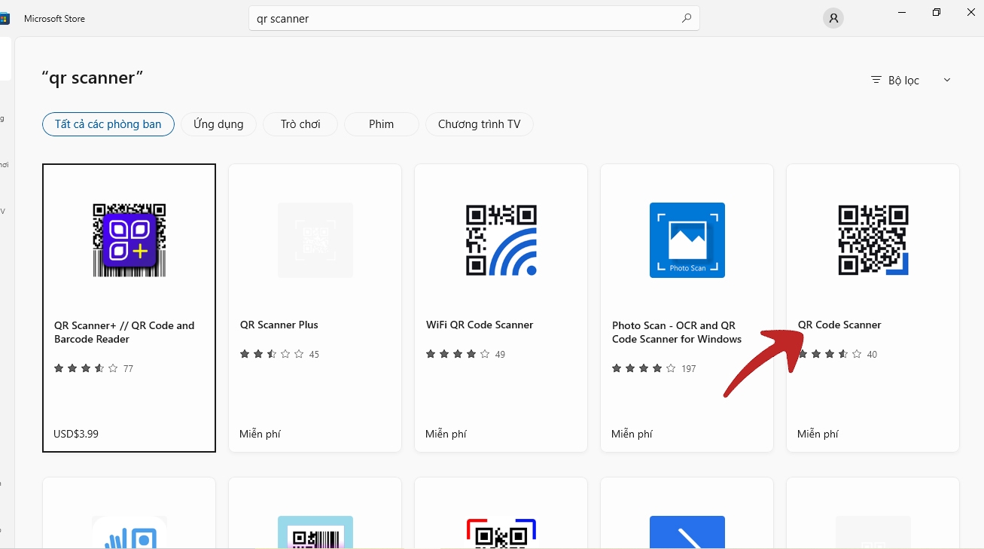This screenshot has width=984, height=549.
Task: Select the Tất cả các phòng ban filter
Action: click(108, 124)
